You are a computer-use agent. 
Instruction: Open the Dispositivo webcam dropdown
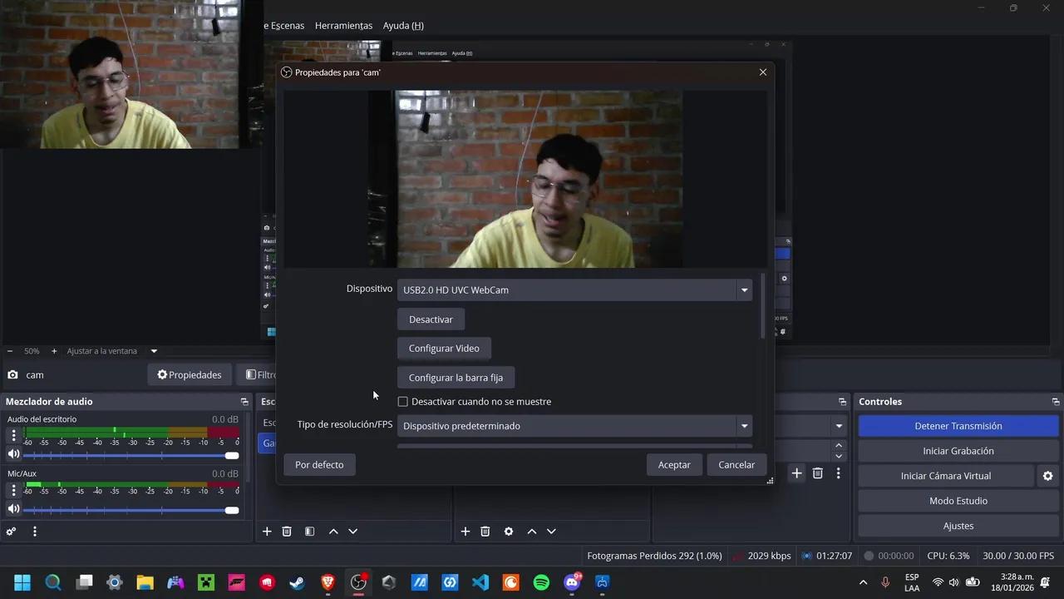744,290
